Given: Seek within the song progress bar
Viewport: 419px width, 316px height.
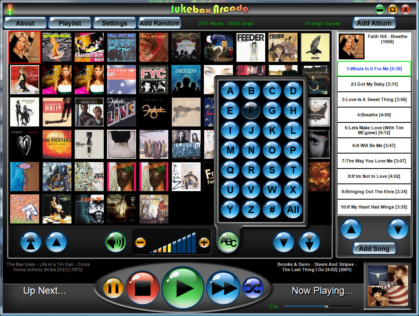Looking at the screenshot, I should (x=318, y=306).
